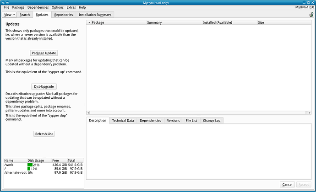The height and width of the screenshot is (192, 316).
Task: Click the 12% usage bar for root
Action: pyautogui.click(x=29, y=169)
